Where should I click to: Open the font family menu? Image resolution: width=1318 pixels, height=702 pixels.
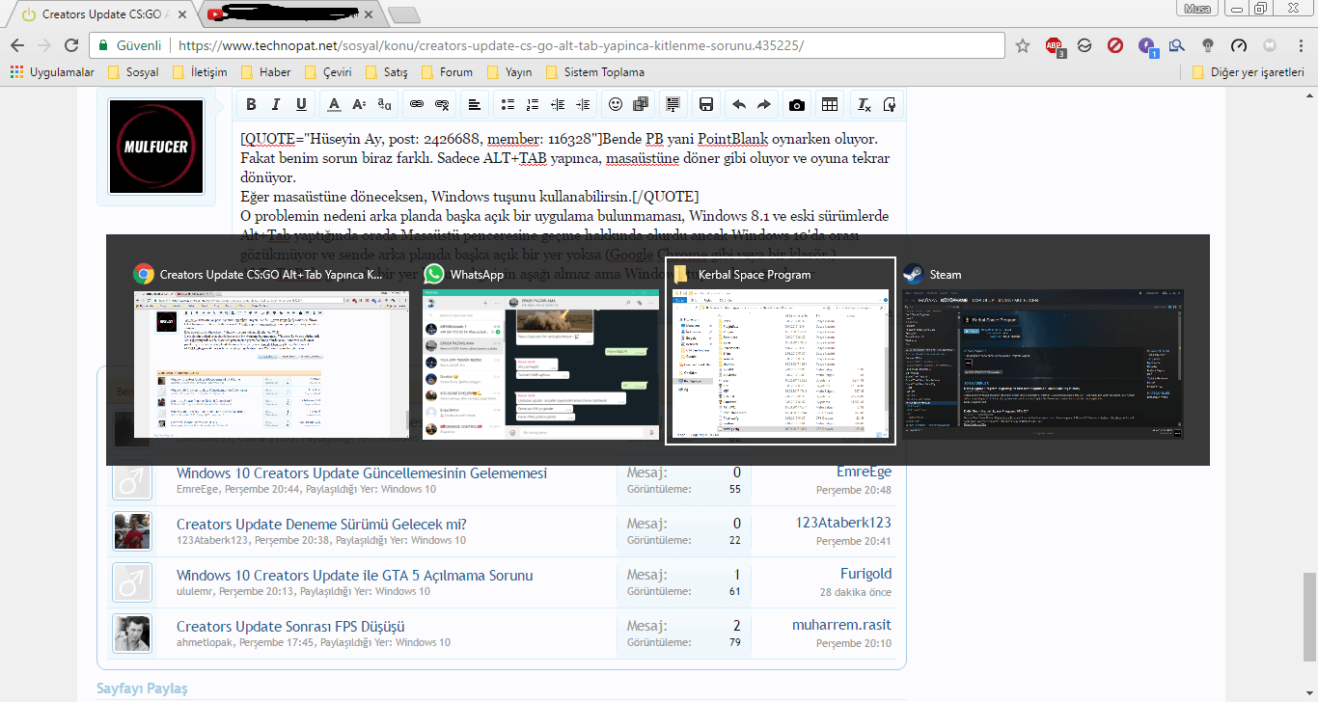384,104
